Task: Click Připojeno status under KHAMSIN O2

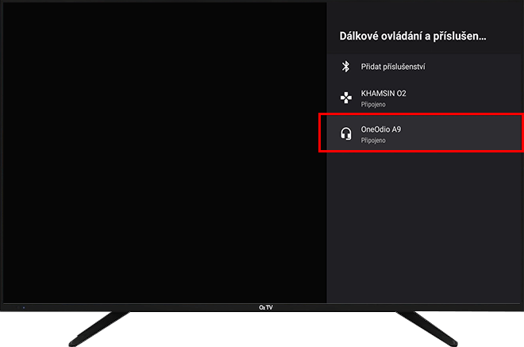Action: [x=373, y=104]
